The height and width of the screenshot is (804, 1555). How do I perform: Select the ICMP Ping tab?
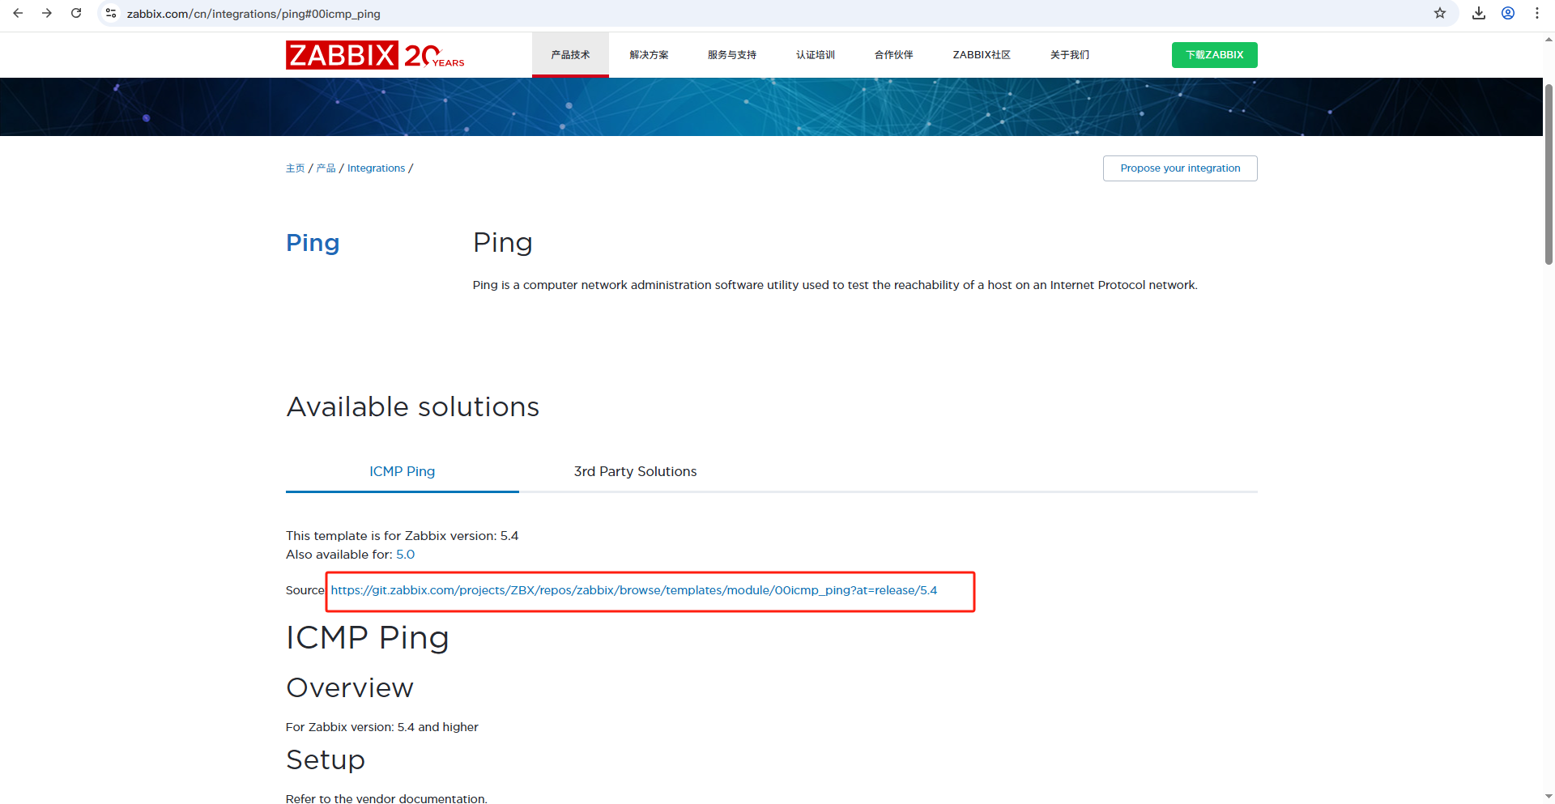click(402, 471)
